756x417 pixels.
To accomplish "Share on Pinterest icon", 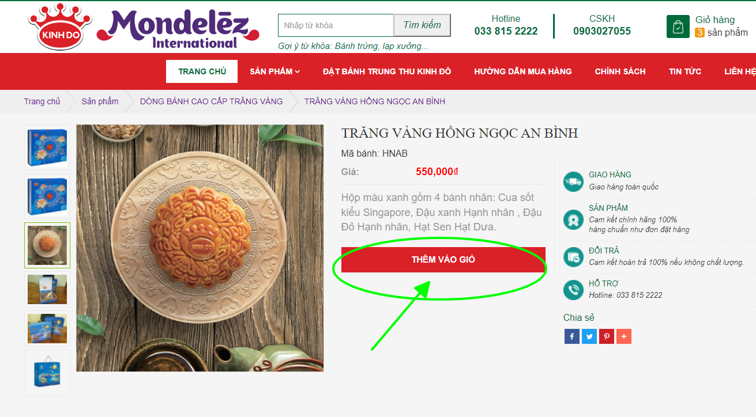I will [x=607, y=336].
